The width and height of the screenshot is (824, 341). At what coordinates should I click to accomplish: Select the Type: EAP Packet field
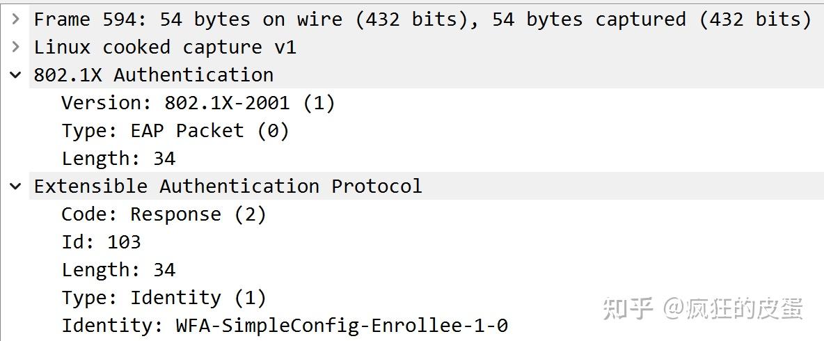(x=175, y=131)
